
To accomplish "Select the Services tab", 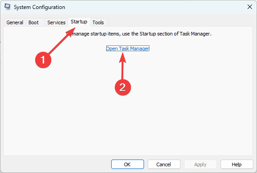I will click(x=56, y=22).
